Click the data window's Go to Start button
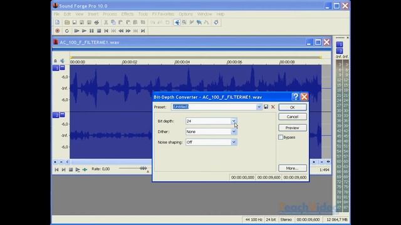This screenshot has height=225, width=401. [x=56, y=169]
